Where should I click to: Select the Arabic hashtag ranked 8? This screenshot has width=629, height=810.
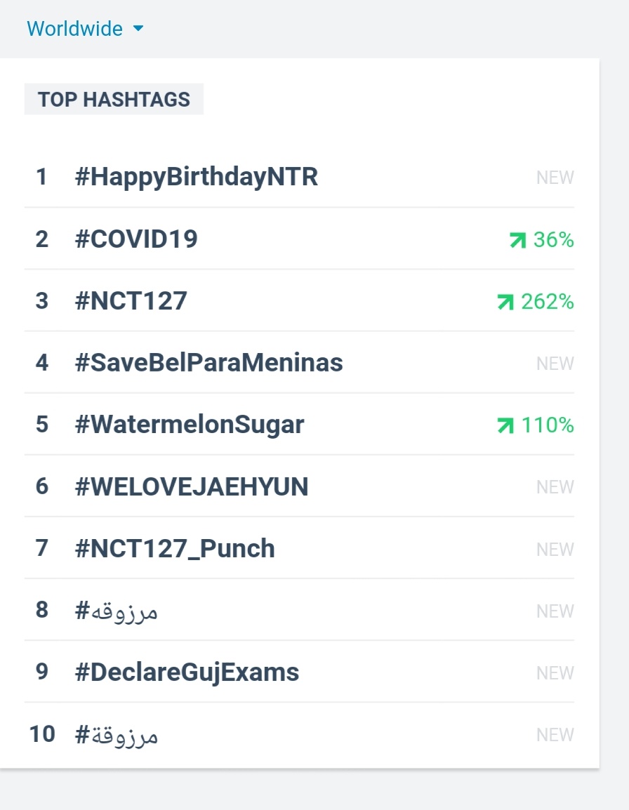tap(117, 611)
